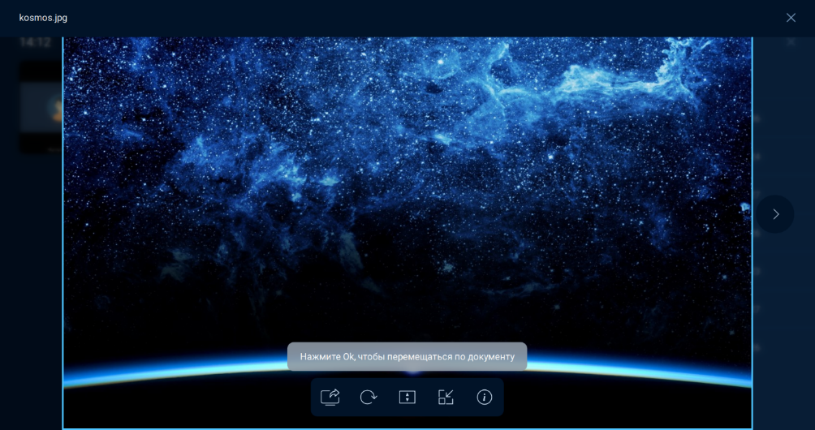
Task: Click the kosmos.jpg file name in header
Action: tap(43, 17)
